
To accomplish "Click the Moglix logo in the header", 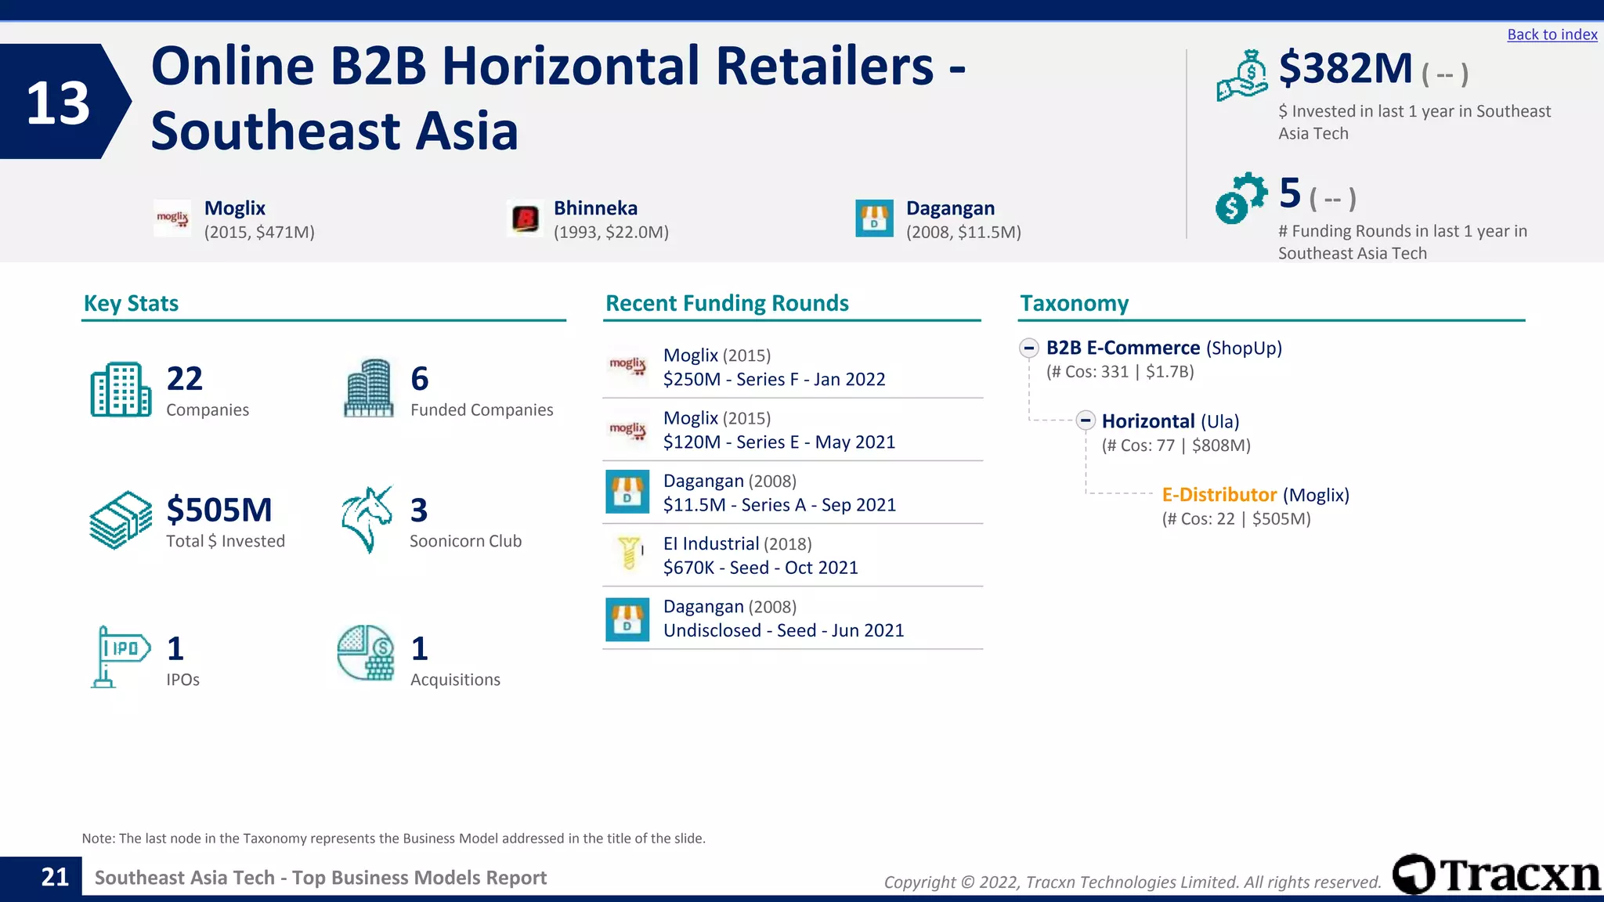I will [x=172, y=218].
